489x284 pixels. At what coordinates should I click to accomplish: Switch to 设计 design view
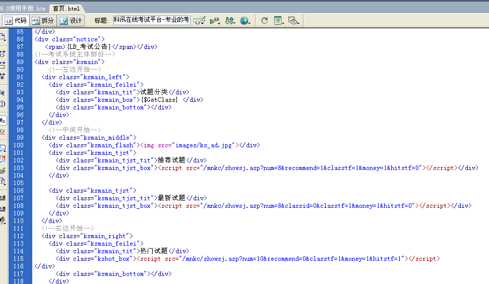[x=71, y=21]
